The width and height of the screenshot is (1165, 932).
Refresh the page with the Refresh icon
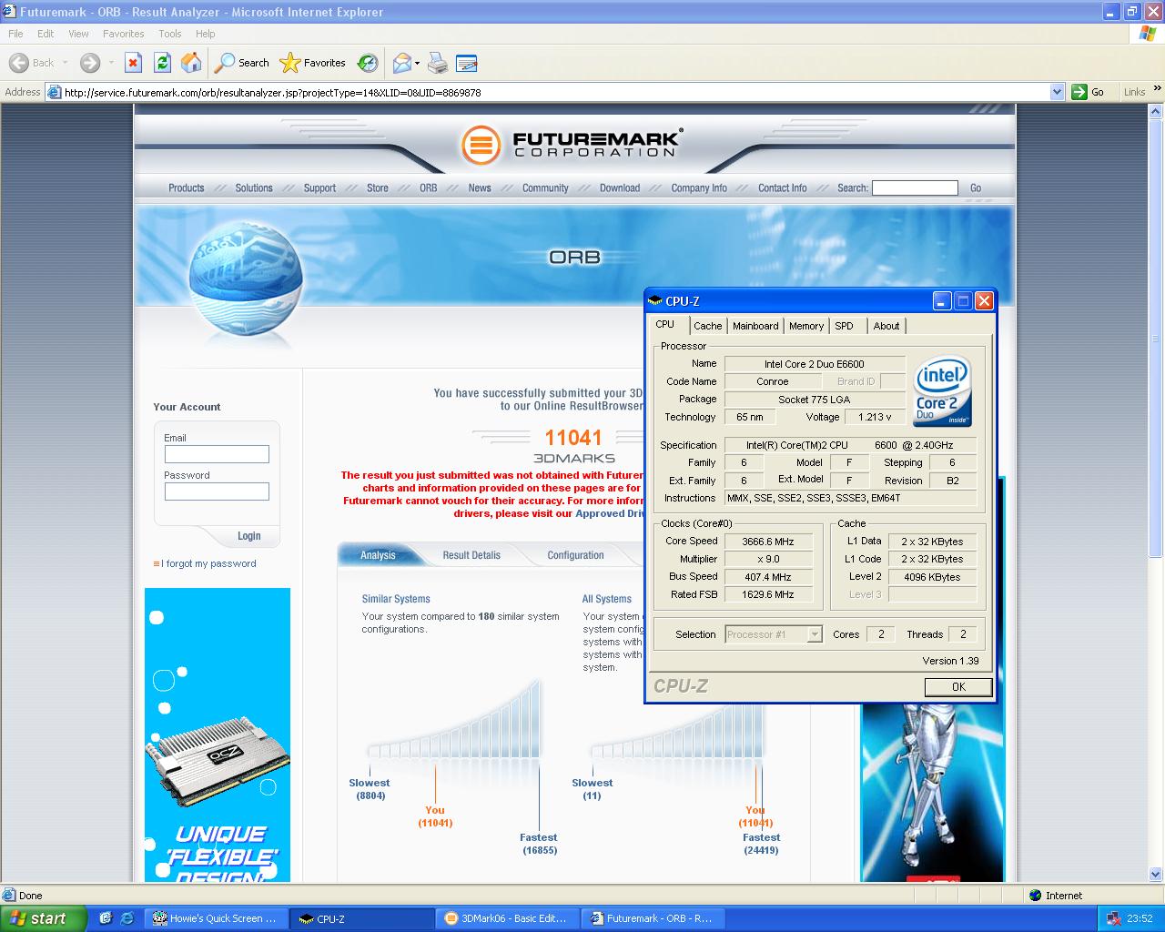pos(162,63)
